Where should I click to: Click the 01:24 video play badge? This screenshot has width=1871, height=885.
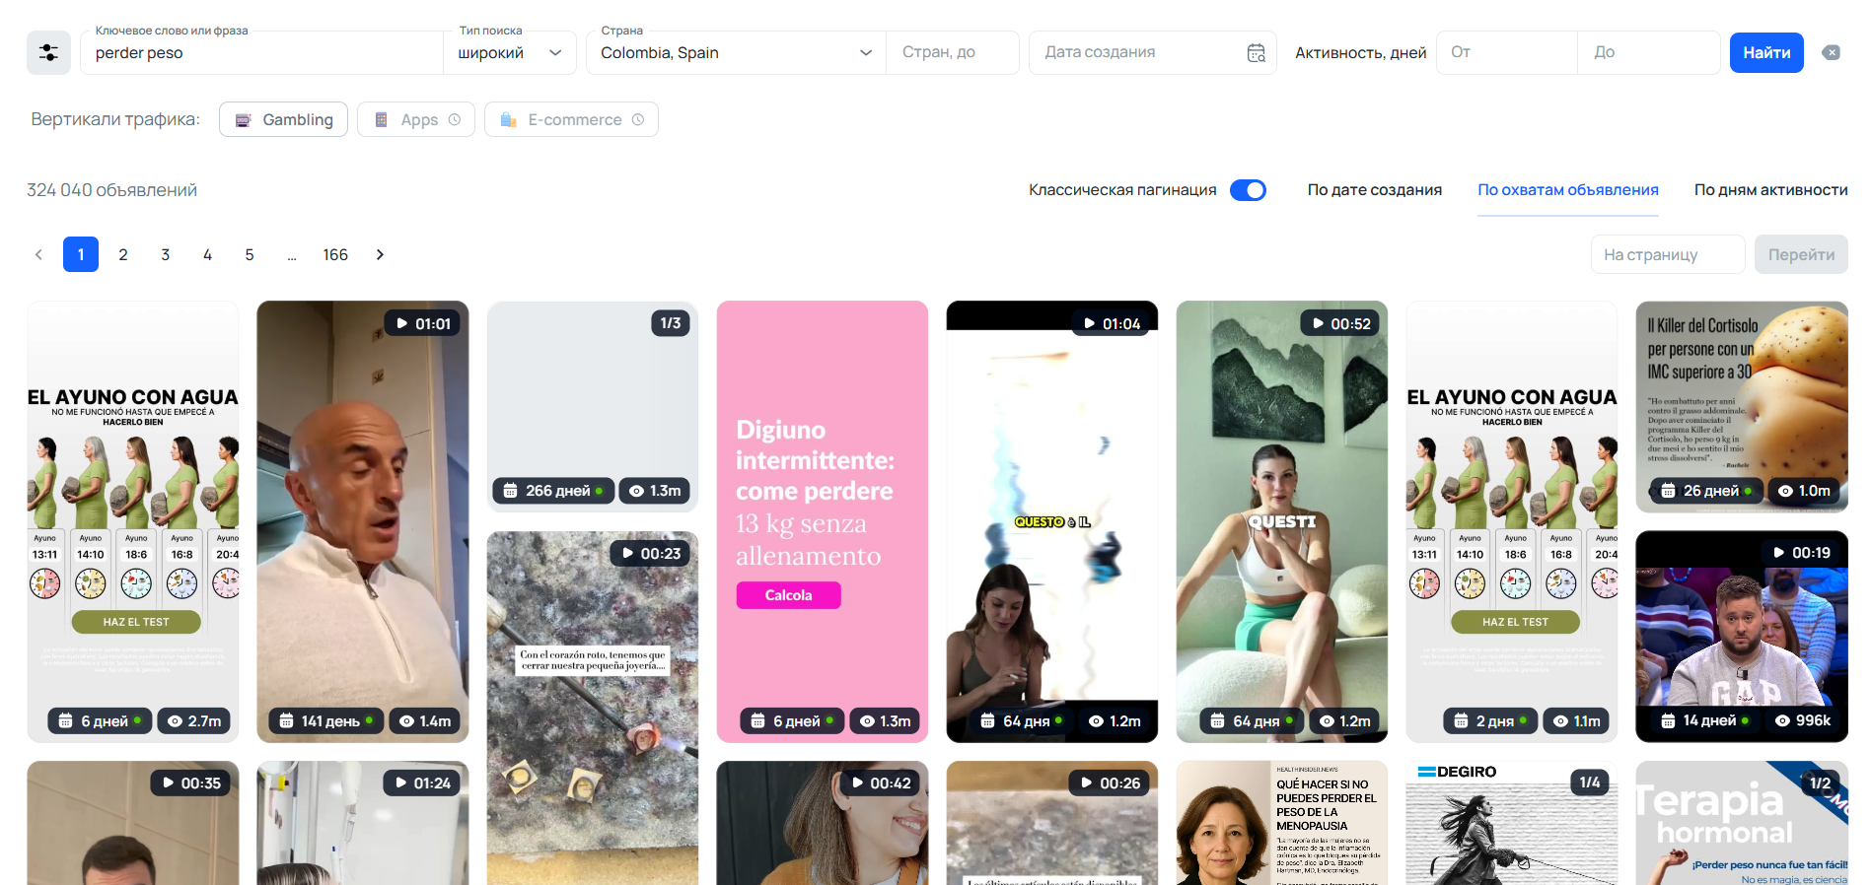coord(421,783)
